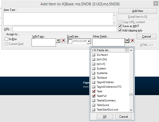Expand the Y/N Fields list combo box
This screenshot has width=159, height=122.
point(126,50)
